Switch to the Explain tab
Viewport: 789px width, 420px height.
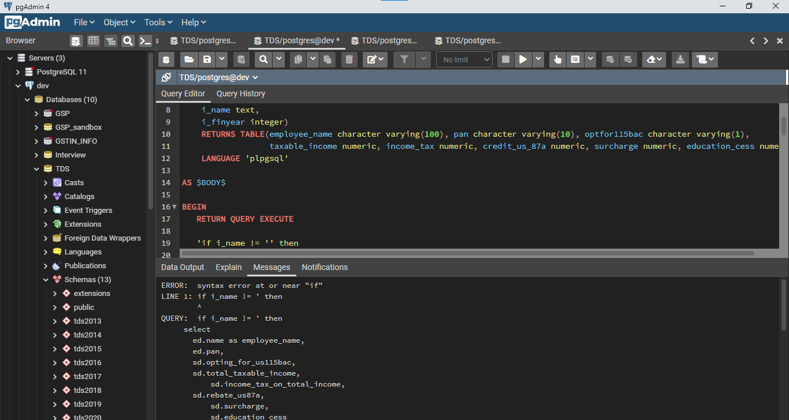point(229,267)
